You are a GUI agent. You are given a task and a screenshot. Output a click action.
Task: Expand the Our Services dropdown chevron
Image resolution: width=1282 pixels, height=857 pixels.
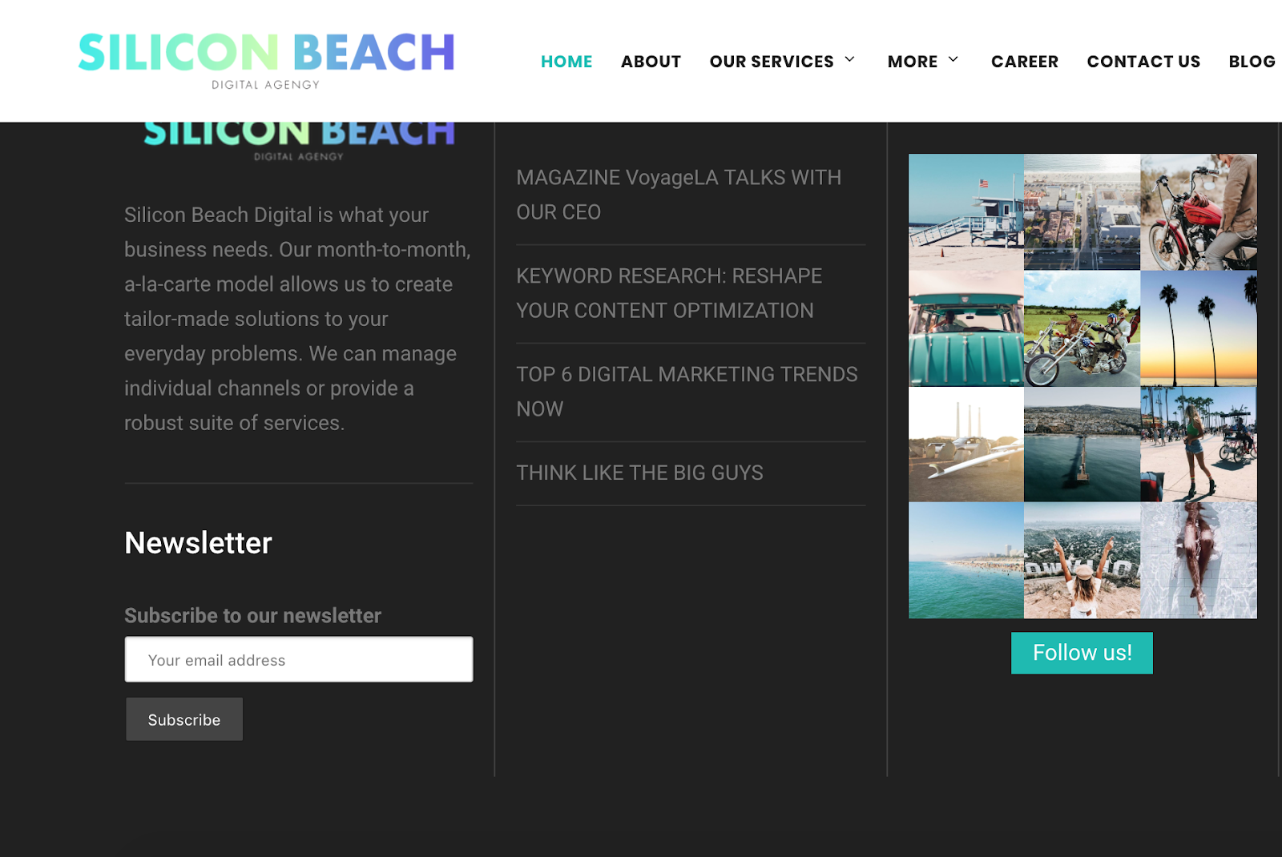(x=849, y=60)
